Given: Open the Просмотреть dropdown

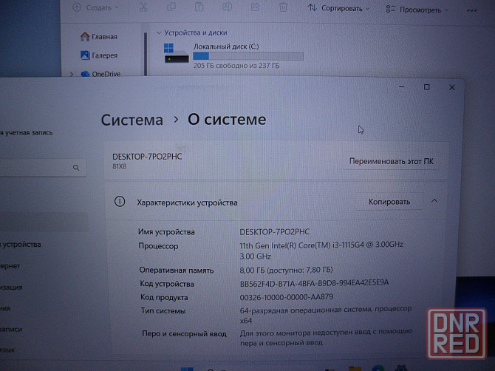Looking at the screenshot, I should coord(417,10).
